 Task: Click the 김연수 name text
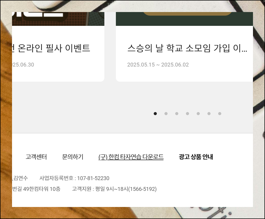(x=20, y=178)
